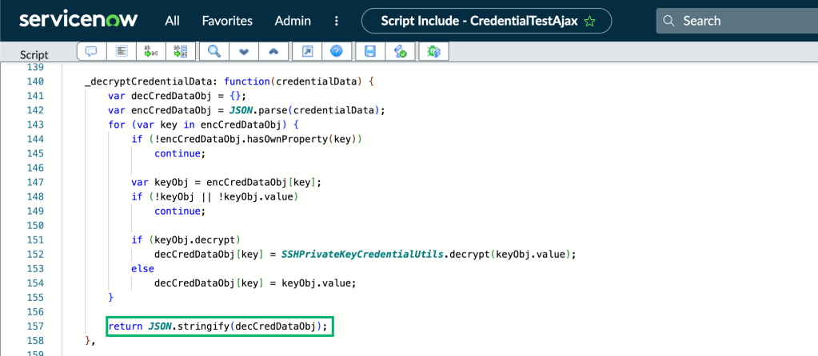Screen dimensions: 818x356
Task: Click the hasOwnProperty(key) condition line
Action: (246, 140)
